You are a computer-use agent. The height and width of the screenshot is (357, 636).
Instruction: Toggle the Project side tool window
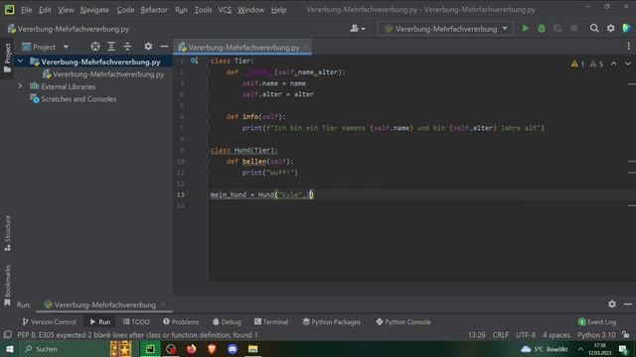click(x=7, y=58)
